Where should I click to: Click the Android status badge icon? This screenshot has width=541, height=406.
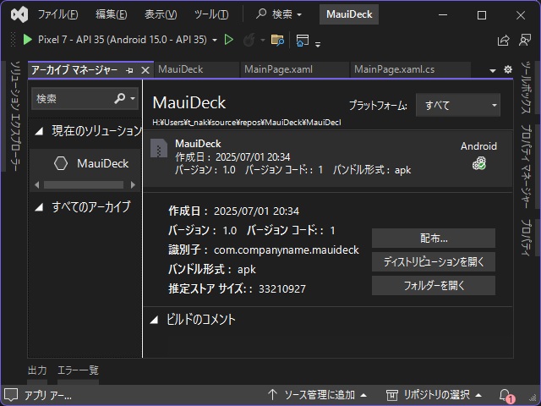[x=479, y=163]
